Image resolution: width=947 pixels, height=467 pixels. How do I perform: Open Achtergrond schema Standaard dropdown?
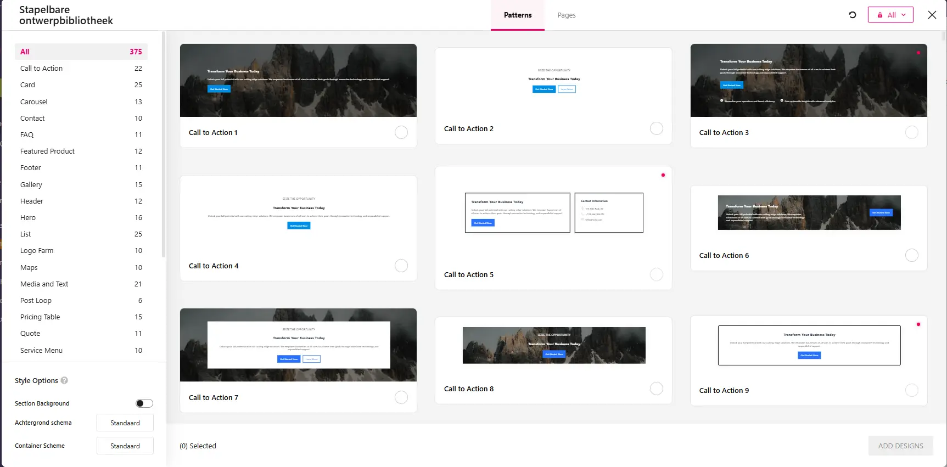coord(125,423)
